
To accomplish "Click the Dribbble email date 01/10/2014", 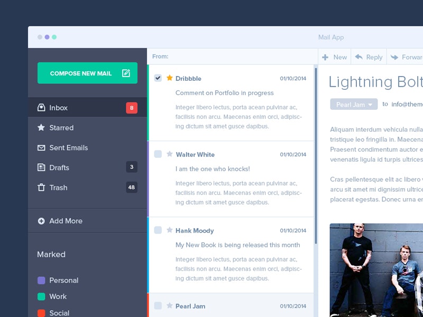I will click(x=293, y=78).
